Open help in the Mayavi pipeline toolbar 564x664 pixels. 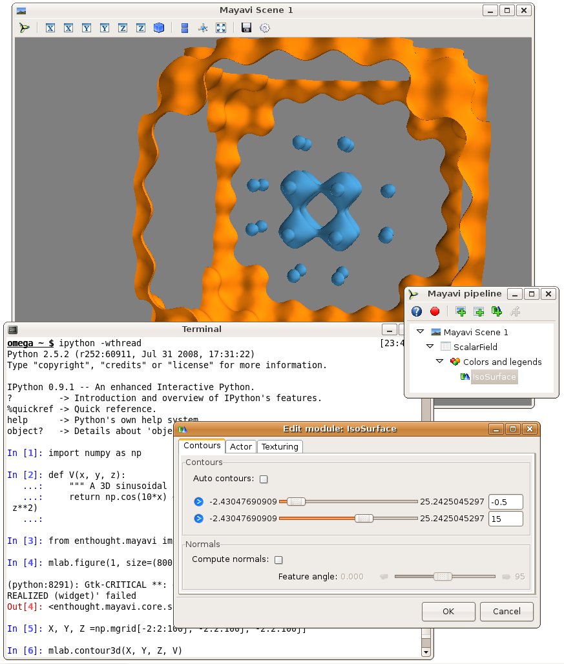(417, 311)
